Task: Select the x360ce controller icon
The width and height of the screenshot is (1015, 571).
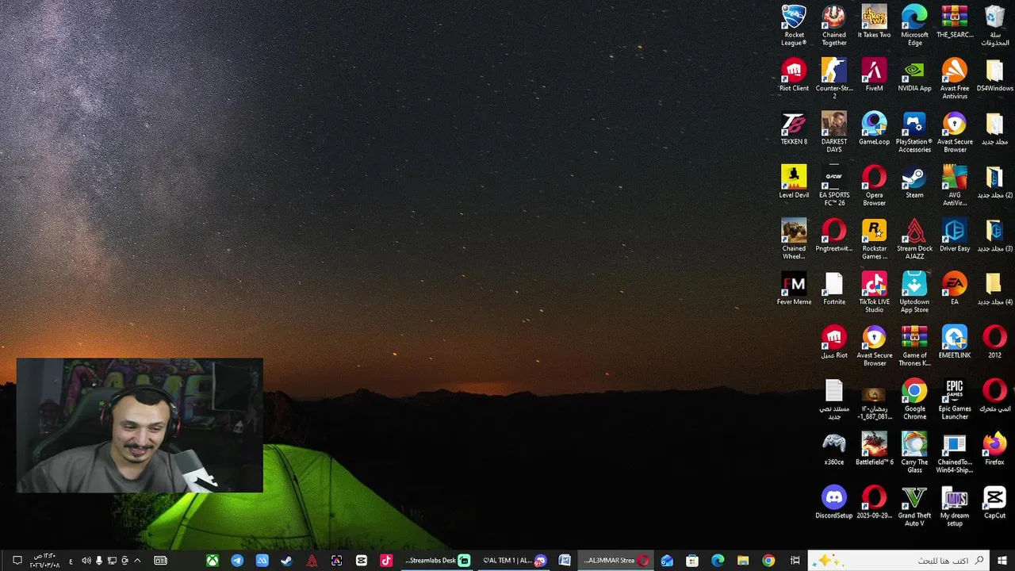Action: [x=834, y=448]
